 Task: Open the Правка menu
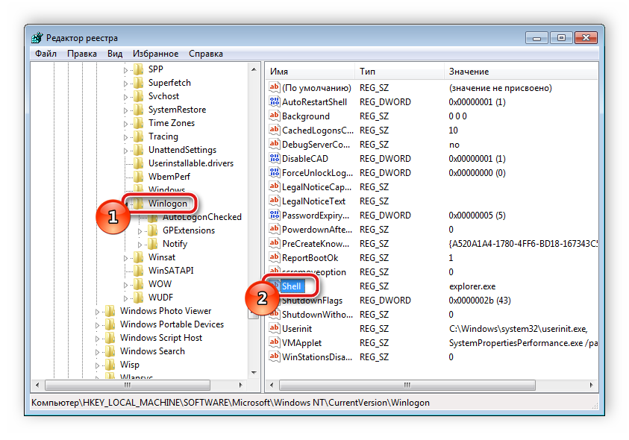coord(82,54)
